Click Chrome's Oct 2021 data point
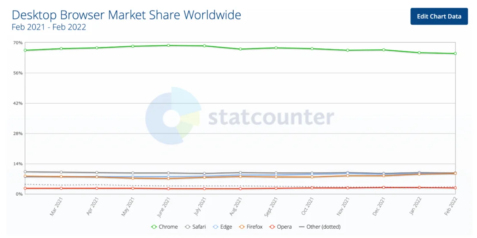This screenshot has height=238, width=477. [x=312, y=48]
